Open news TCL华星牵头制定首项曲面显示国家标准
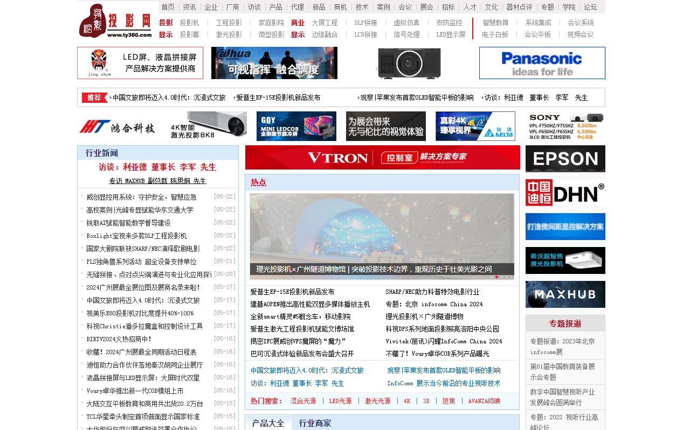697x430 pixels. pos(143,417)
